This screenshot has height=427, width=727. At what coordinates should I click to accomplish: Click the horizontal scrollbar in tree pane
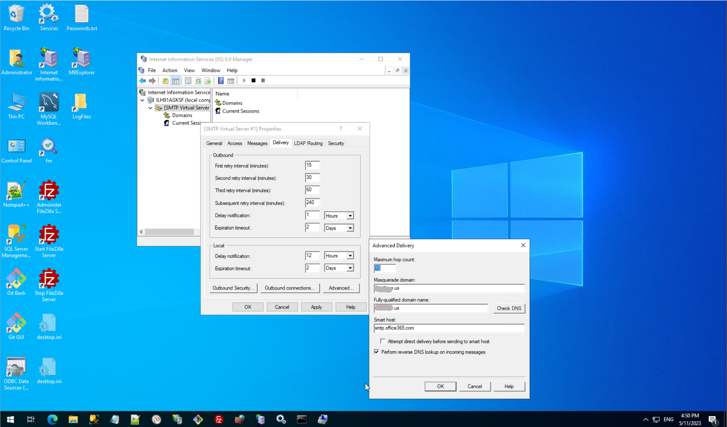[x=169, y=232]
